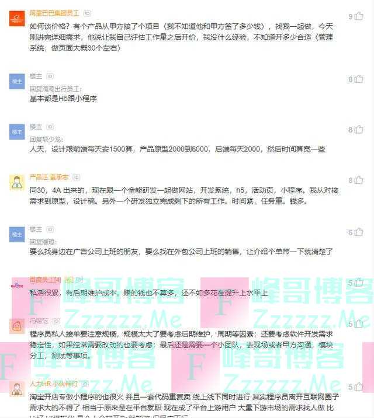Open the 楼主 avatar beside the H5跟小程序 reply

click(17, 81)
